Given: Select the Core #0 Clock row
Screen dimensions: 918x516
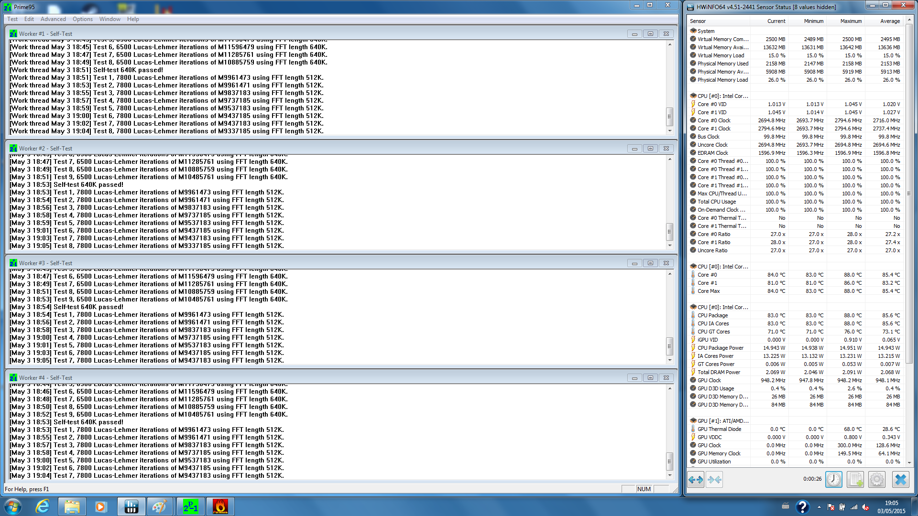Looking at the screenshot, I should (x=796, y=120).
